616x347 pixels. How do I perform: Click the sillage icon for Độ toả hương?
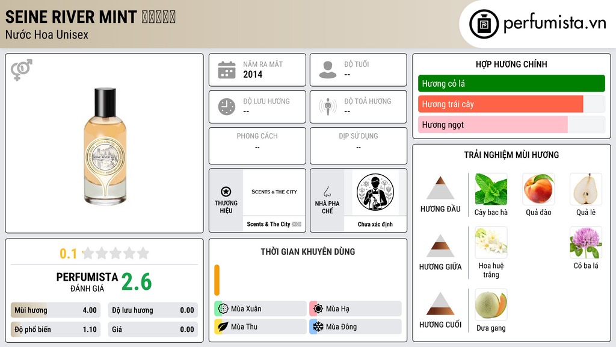click(x=328, y=107)
